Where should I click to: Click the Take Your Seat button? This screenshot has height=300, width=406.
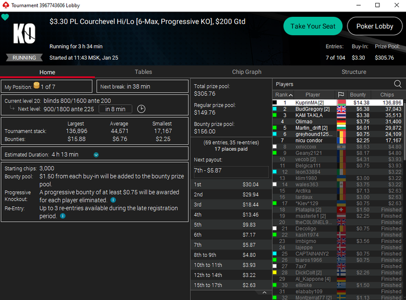[313, 26]
